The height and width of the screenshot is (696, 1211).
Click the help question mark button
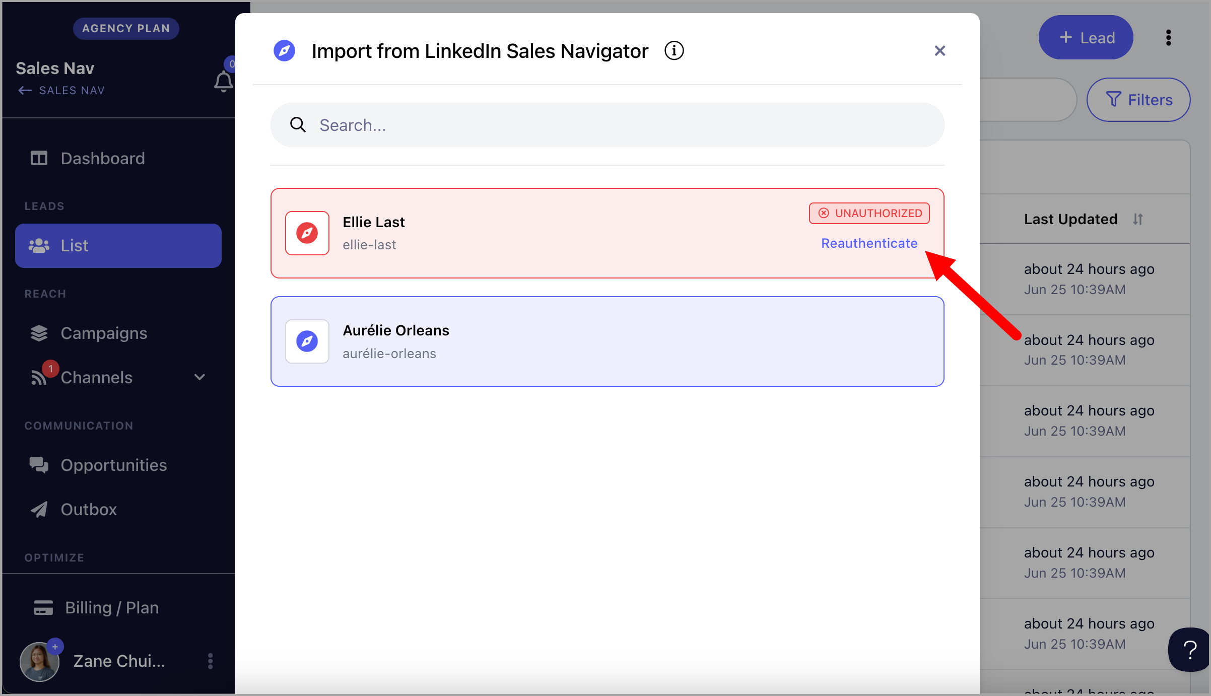(1190, 650)
